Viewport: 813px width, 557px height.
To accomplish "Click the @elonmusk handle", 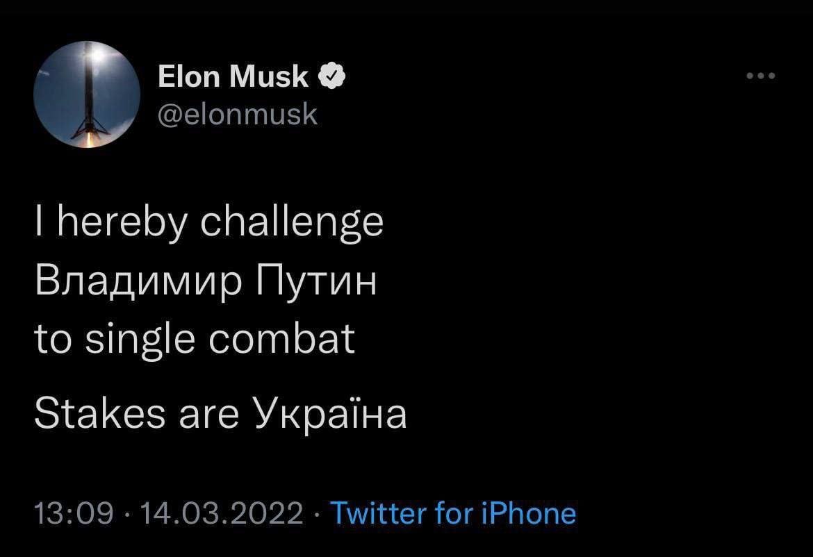I will (240, 113).
